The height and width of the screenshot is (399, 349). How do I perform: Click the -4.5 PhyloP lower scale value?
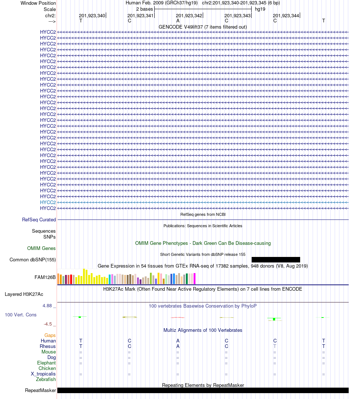coord(48,324)
